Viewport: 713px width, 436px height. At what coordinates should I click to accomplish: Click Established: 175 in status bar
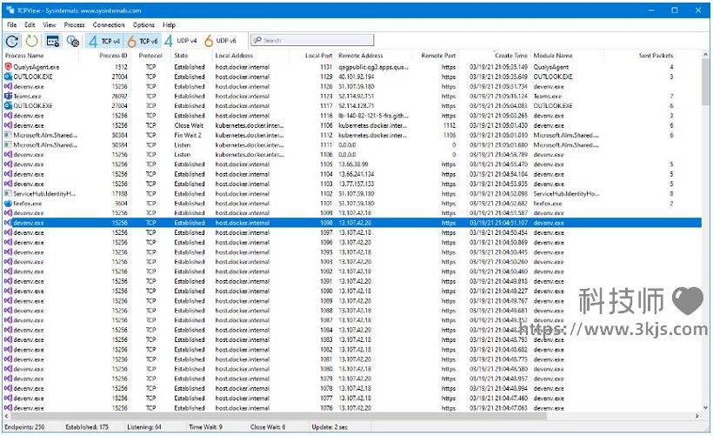coord(87,427)
